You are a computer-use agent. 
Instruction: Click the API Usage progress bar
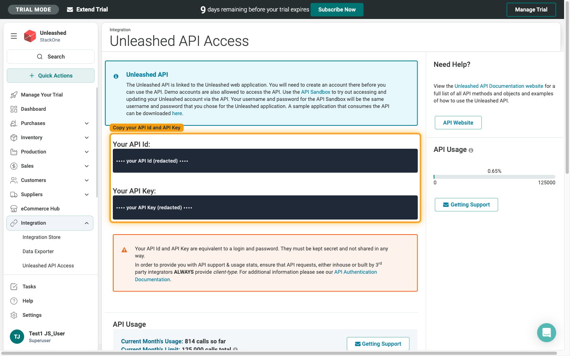pos(494,177)
